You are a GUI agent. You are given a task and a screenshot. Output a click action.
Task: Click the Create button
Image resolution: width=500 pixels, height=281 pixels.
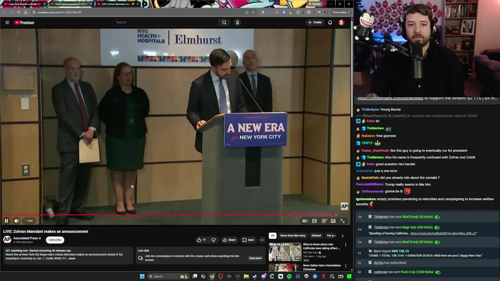click(315, 22)
